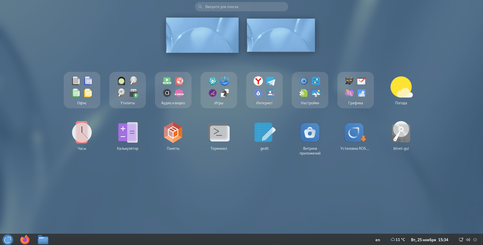Launch the Установка ROS… installer
The height and width of the screenshot is (245, 483).
point(355,136)
